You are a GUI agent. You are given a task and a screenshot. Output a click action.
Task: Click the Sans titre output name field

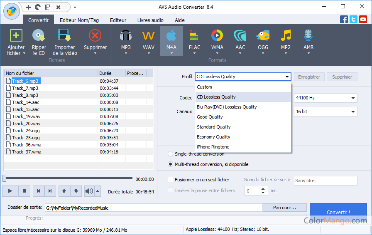(x=325, y=181)
